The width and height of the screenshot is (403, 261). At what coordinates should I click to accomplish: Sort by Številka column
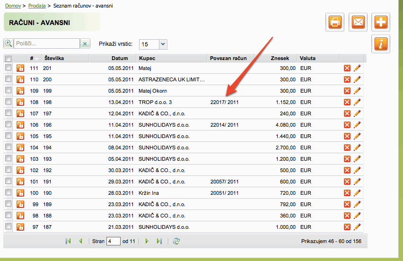click(65, 58)
